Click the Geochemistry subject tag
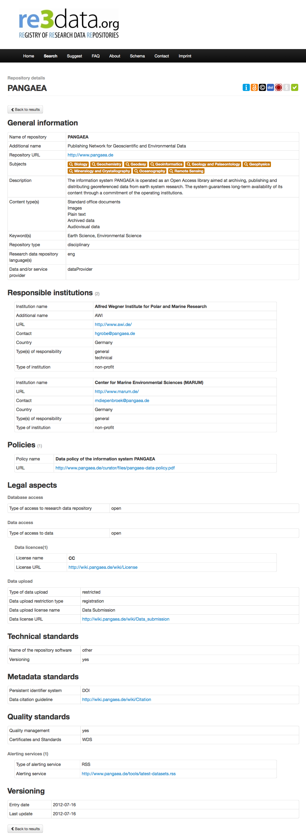 point(106,164)
